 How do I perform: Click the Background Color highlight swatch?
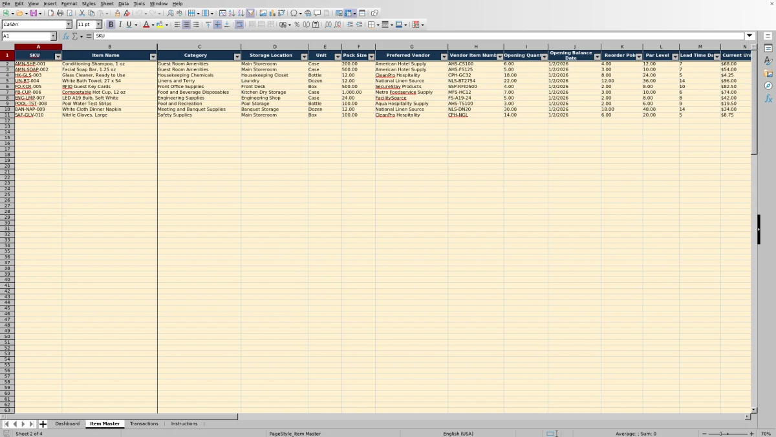pyautogui.click(x=159, y=25)
